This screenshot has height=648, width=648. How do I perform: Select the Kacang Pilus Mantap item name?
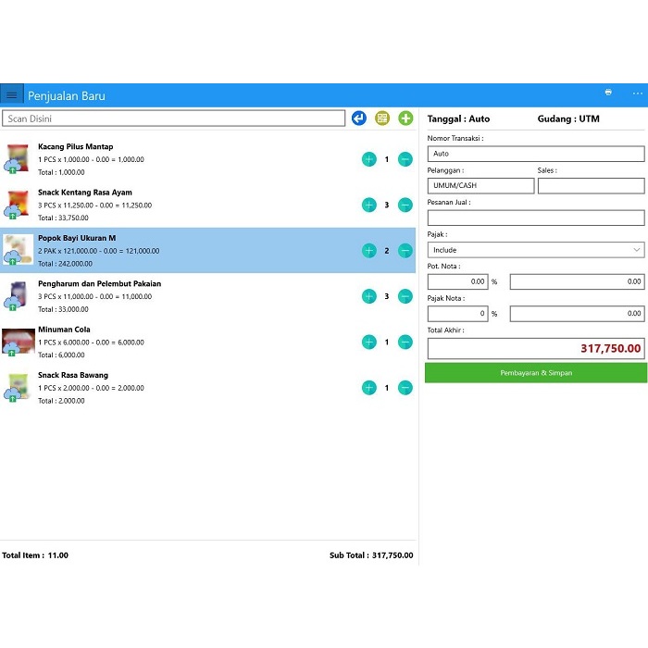[76, 146]
